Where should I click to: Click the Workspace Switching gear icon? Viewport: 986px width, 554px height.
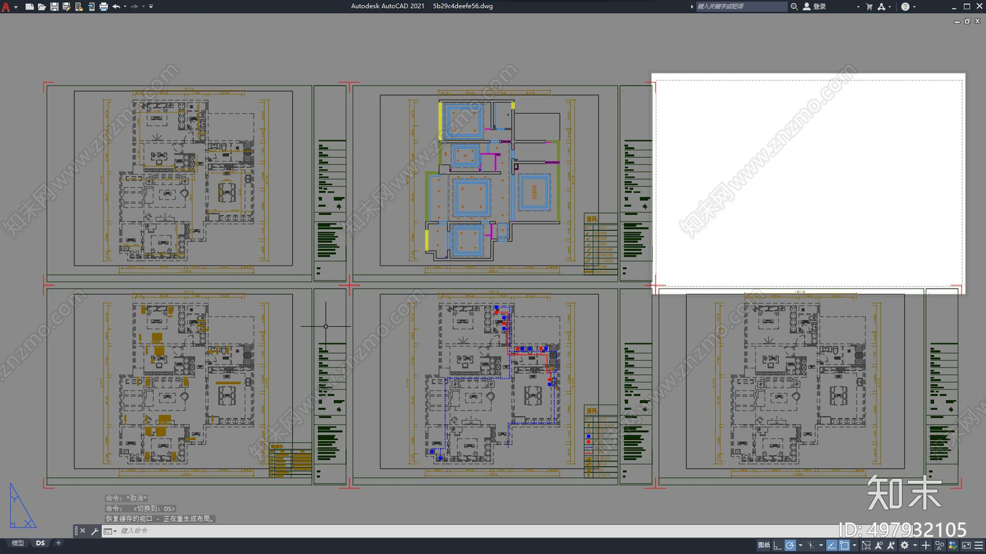point(905,545)
